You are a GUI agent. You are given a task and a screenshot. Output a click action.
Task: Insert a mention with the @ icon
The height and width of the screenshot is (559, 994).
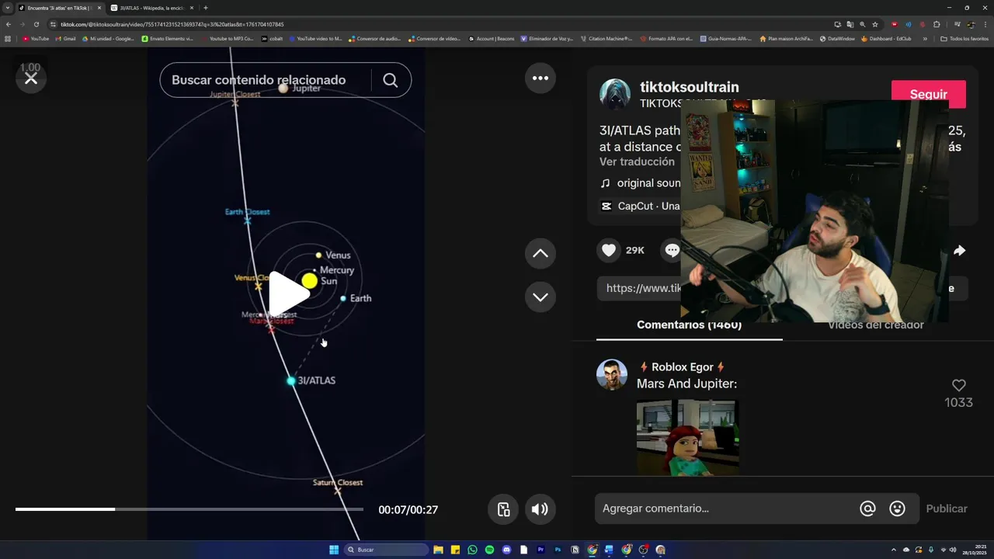click(x=867, y=509)
